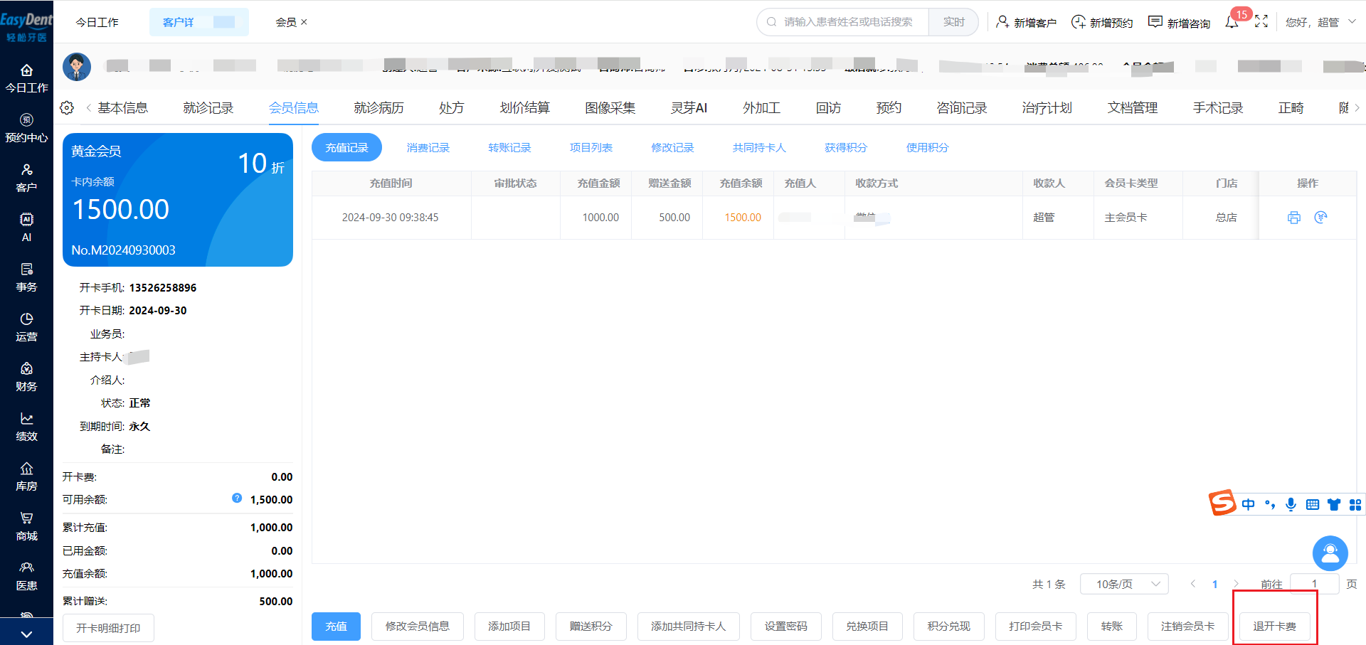Open 财务 module in the sidebar
Screen dimensions: 1366x645
pyautogui.click(x=26, y=377)
